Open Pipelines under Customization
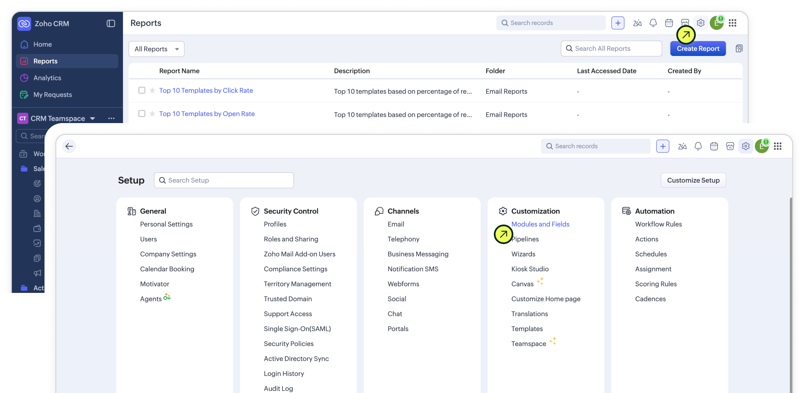Screen dimensions: 804x393 525,239
